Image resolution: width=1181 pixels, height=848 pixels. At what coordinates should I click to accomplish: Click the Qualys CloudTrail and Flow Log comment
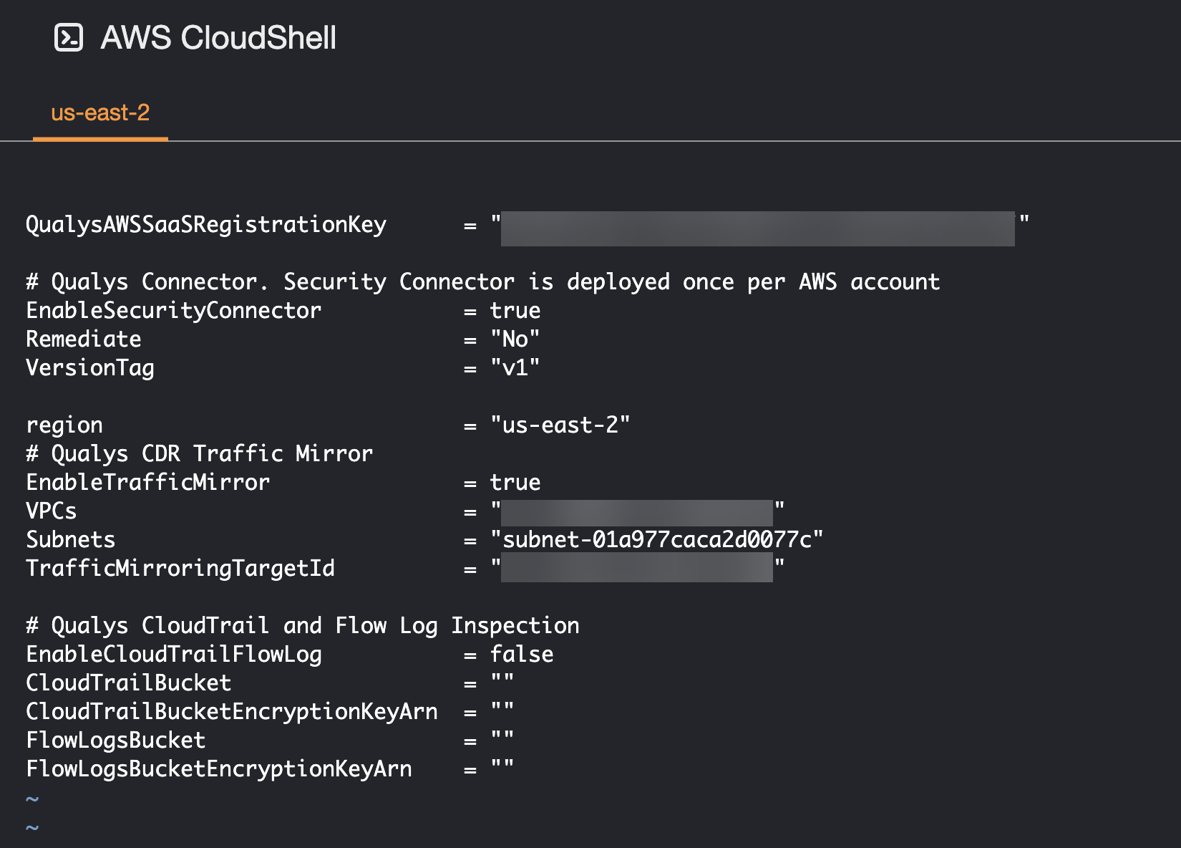303,626
